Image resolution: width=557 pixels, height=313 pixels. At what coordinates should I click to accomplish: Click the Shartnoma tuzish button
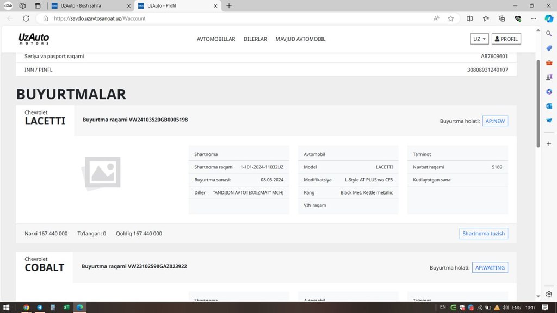coord(484,234)
